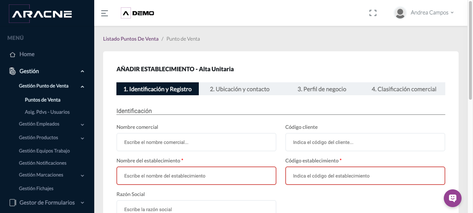473x213 pixels.
Task: Click the AÑADIR ESTABLECIMIENTO heading
Action: click(x=175, y=69)
